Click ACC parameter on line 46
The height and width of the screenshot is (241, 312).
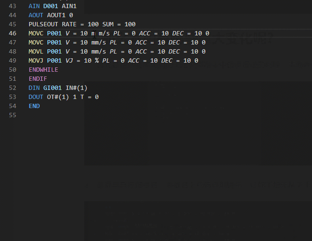[145, 33]
